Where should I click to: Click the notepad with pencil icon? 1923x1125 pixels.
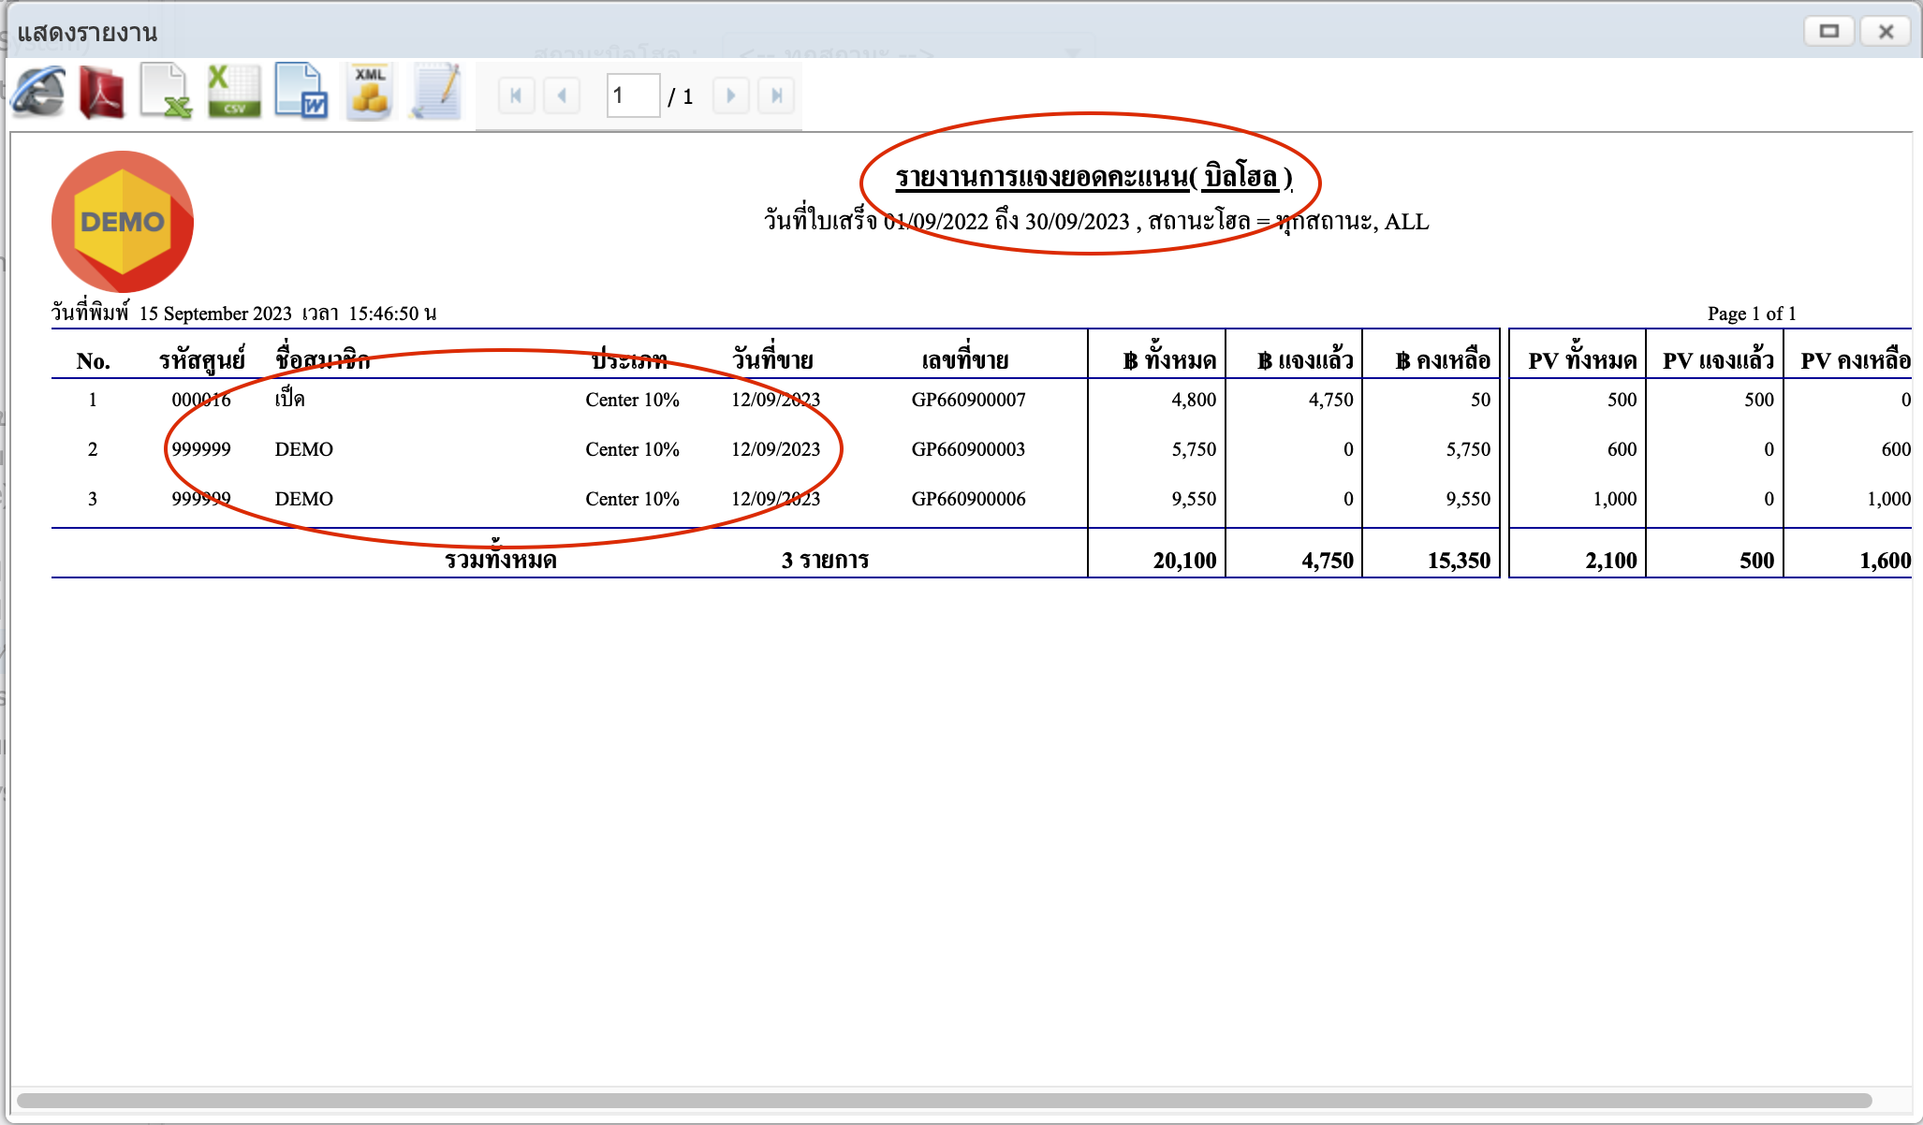pyautogui.click(x=436, y=93)
